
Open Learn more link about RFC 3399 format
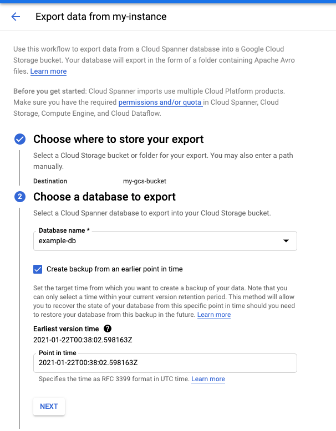point(208,379)
